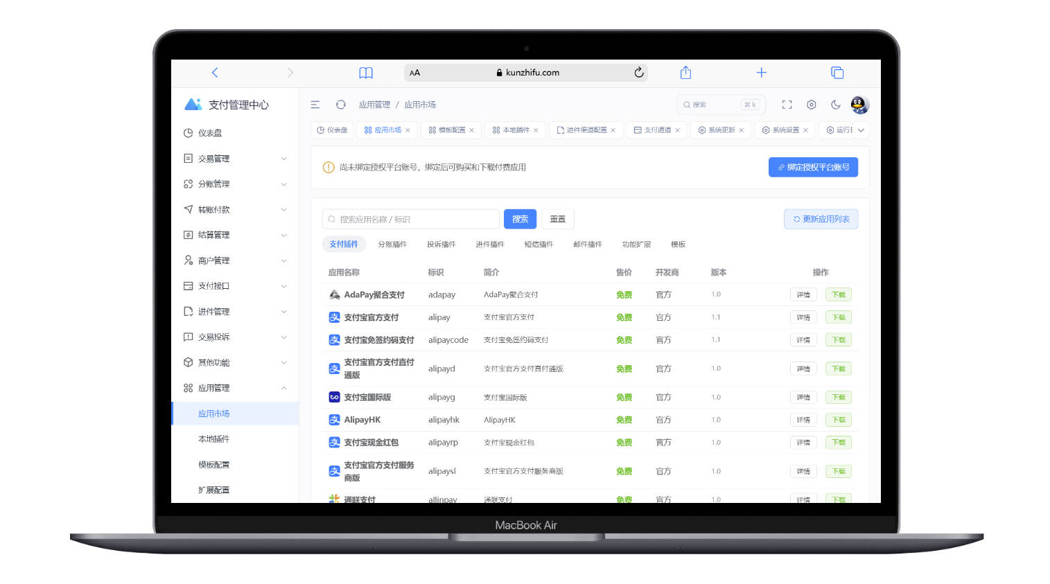Viewport: 1050px width, 584px height.
Task: Click the 绑定授权平台账号 button
Action: click(x=813, y=166)
